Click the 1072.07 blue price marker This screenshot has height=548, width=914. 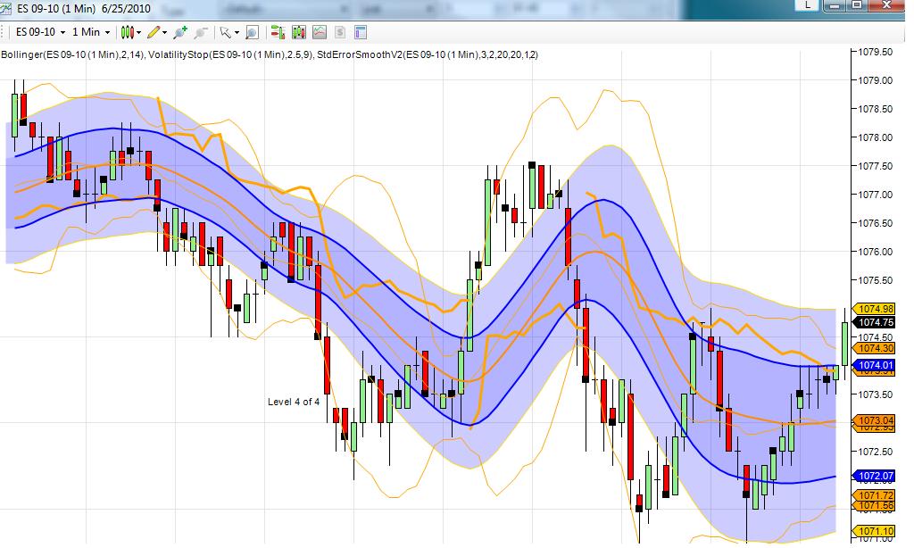coord(873,476)
